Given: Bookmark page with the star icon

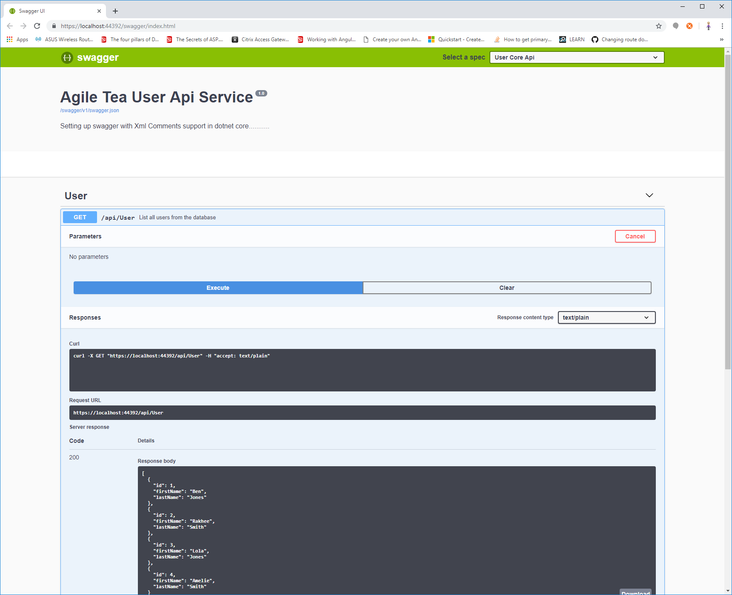Looking at the screenshot, I should point(659,26).
